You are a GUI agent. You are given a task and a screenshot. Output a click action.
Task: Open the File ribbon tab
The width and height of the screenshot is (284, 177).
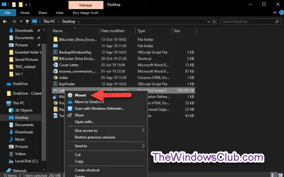point(8,13)
